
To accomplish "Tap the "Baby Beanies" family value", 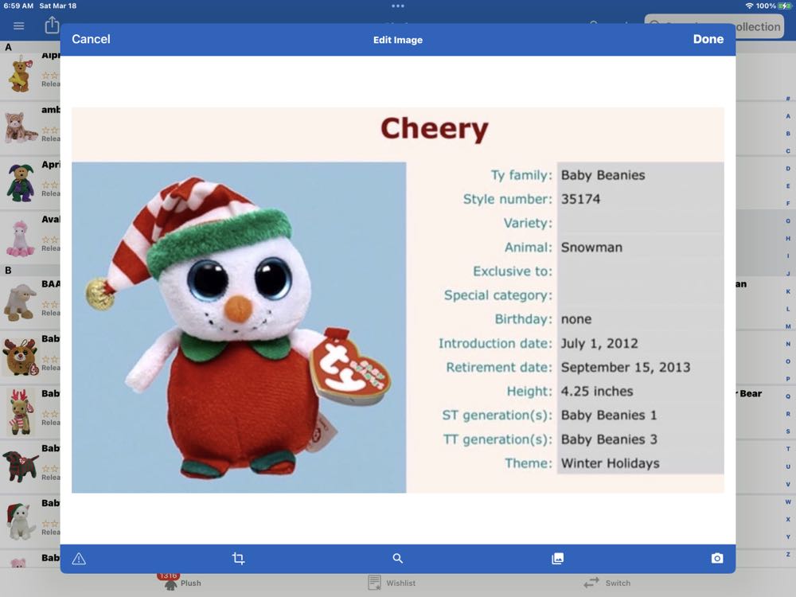I will (x=603, y=175).
